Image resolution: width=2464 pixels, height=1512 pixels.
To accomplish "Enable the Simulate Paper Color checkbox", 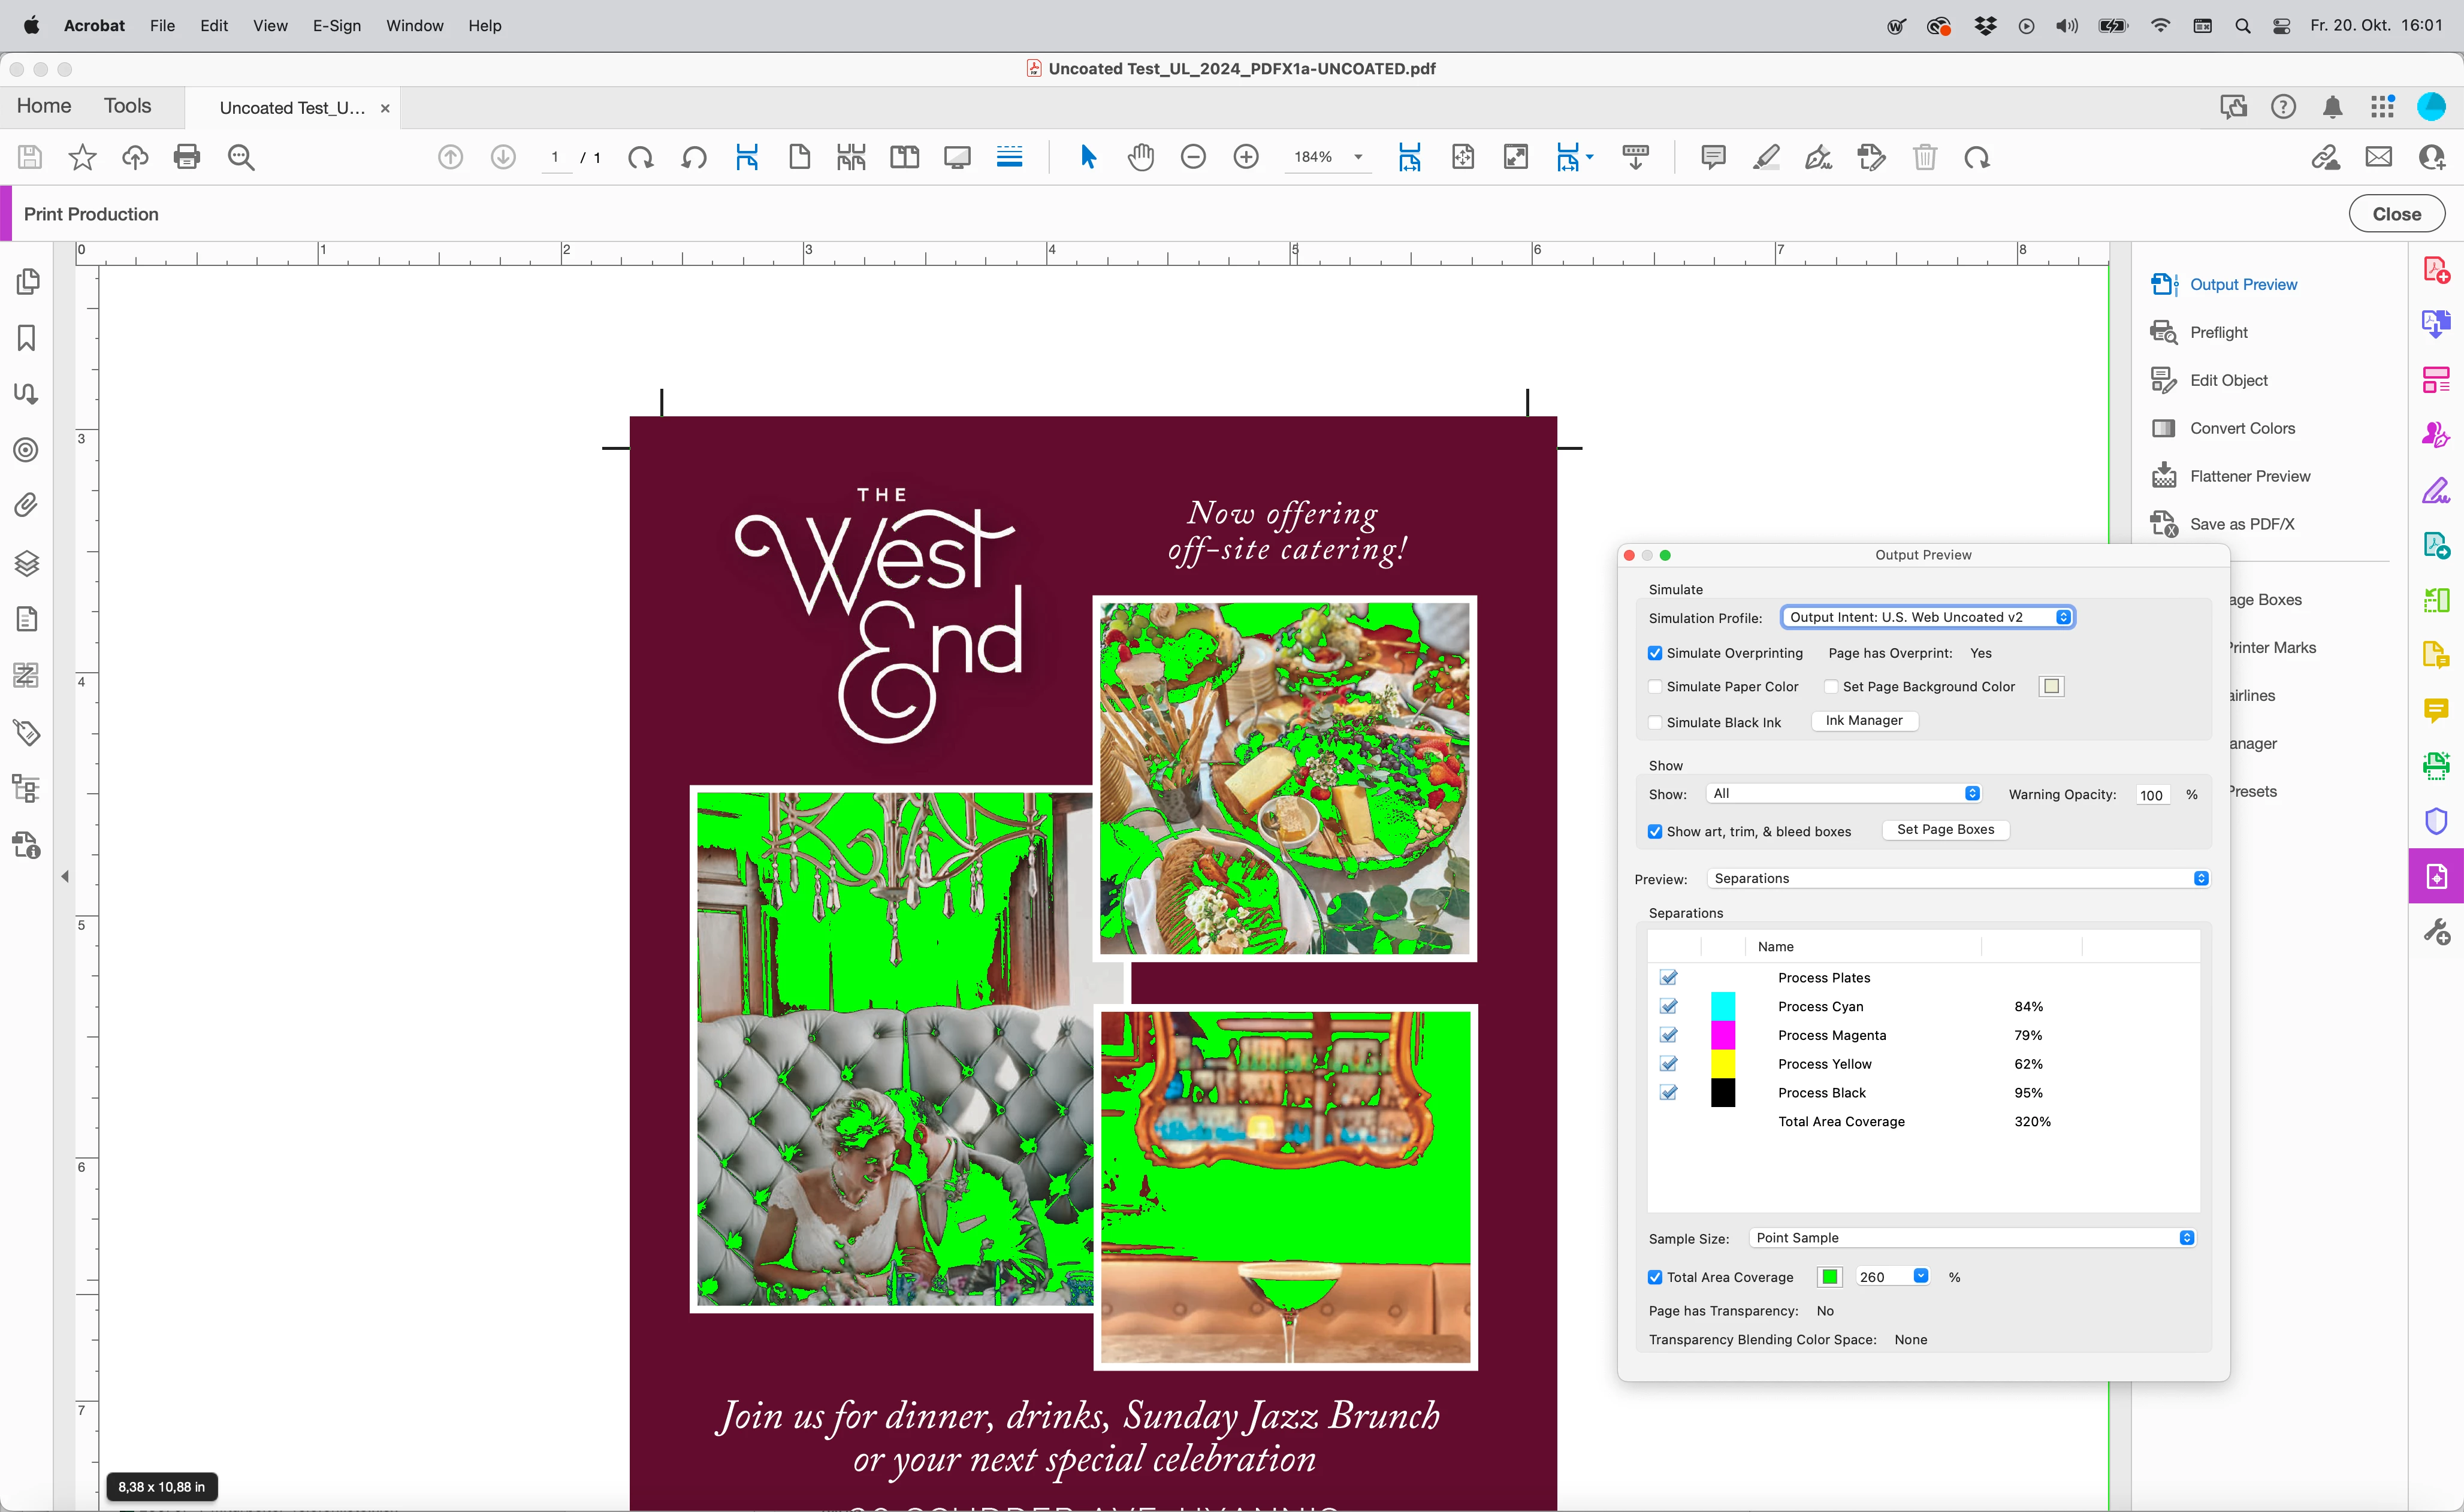I will [x=1656, y=687].
